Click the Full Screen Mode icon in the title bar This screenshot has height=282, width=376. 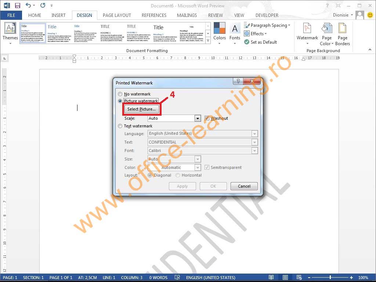click(x=338, y=6)
